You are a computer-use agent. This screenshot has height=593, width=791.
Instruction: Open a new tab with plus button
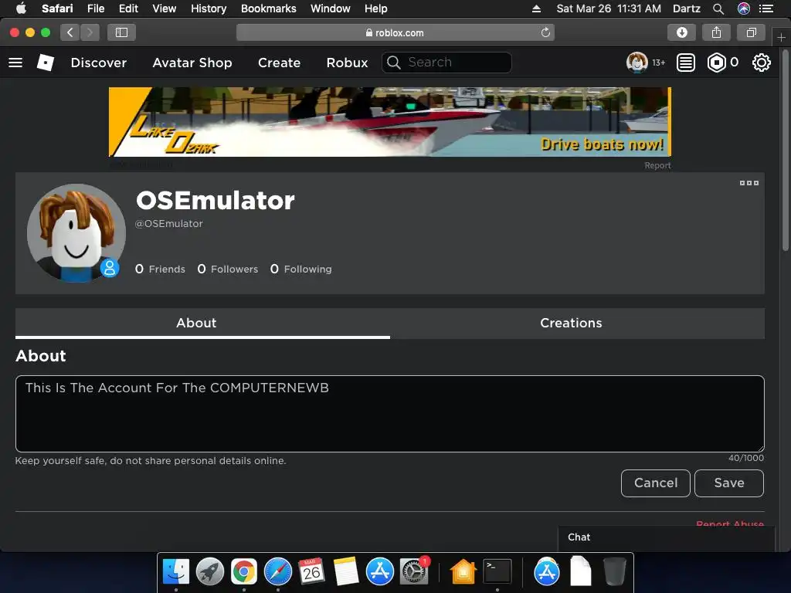coord(781,38)
